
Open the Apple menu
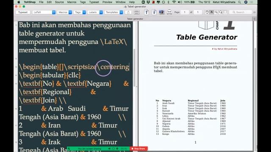(19, 2)
